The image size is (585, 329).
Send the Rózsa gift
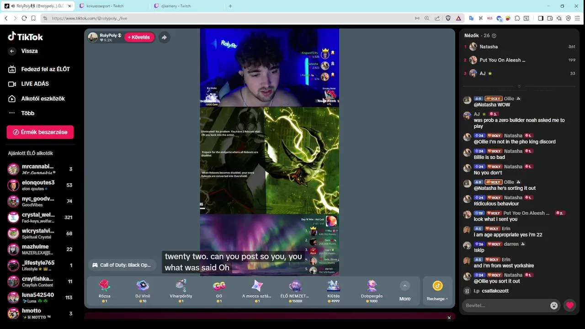(105, 291)
